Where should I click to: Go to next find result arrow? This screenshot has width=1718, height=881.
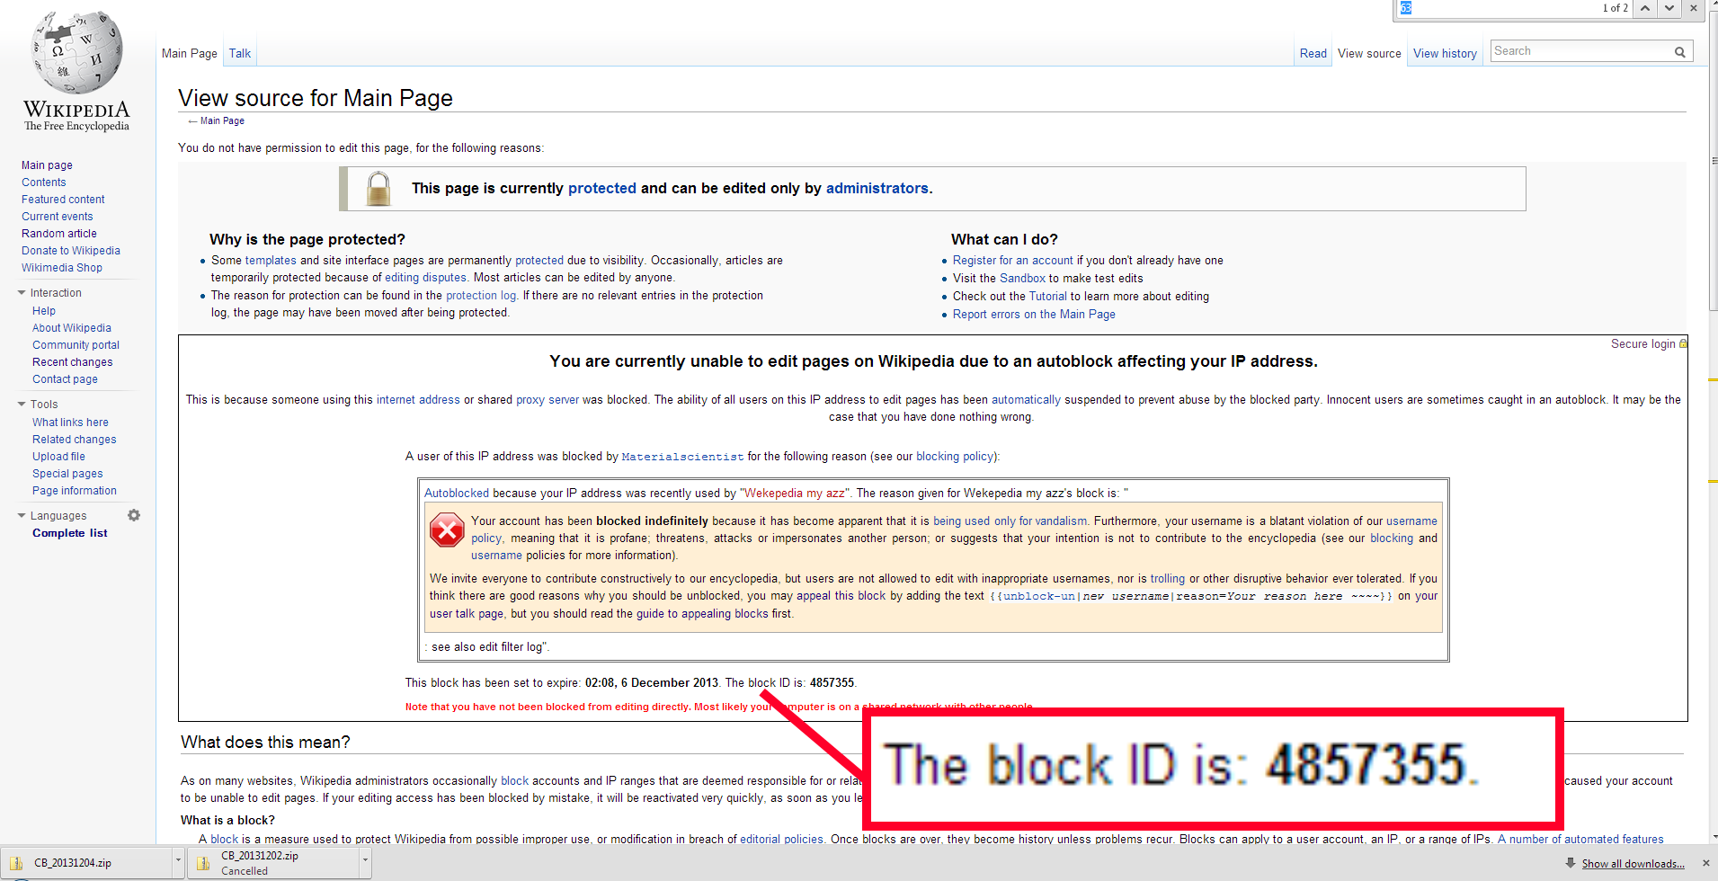(x=1669, y=8)
